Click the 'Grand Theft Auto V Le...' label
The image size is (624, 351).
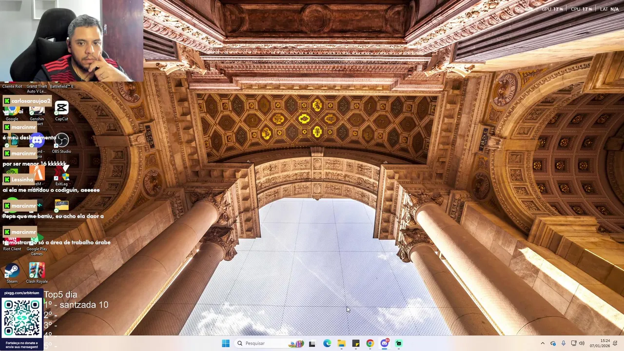37,89
